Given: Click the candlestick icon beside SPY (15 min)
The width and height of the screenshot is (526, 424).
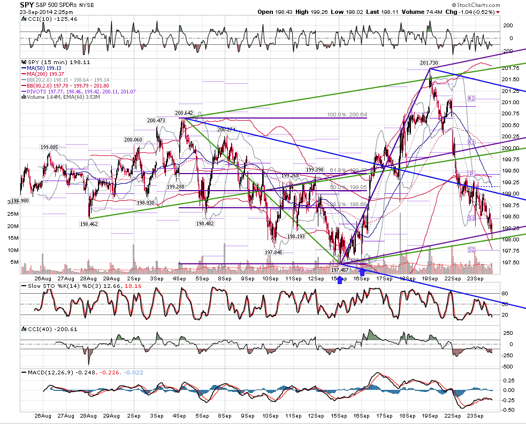Looking at the screenshot, I should [24, 62].
